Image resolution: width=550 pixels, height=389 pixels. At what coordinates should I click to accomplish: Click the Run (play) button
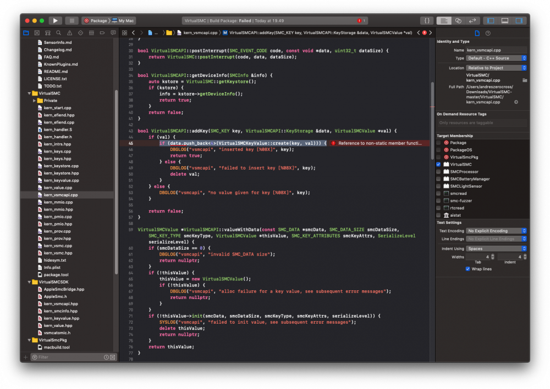tap(55, 21)
